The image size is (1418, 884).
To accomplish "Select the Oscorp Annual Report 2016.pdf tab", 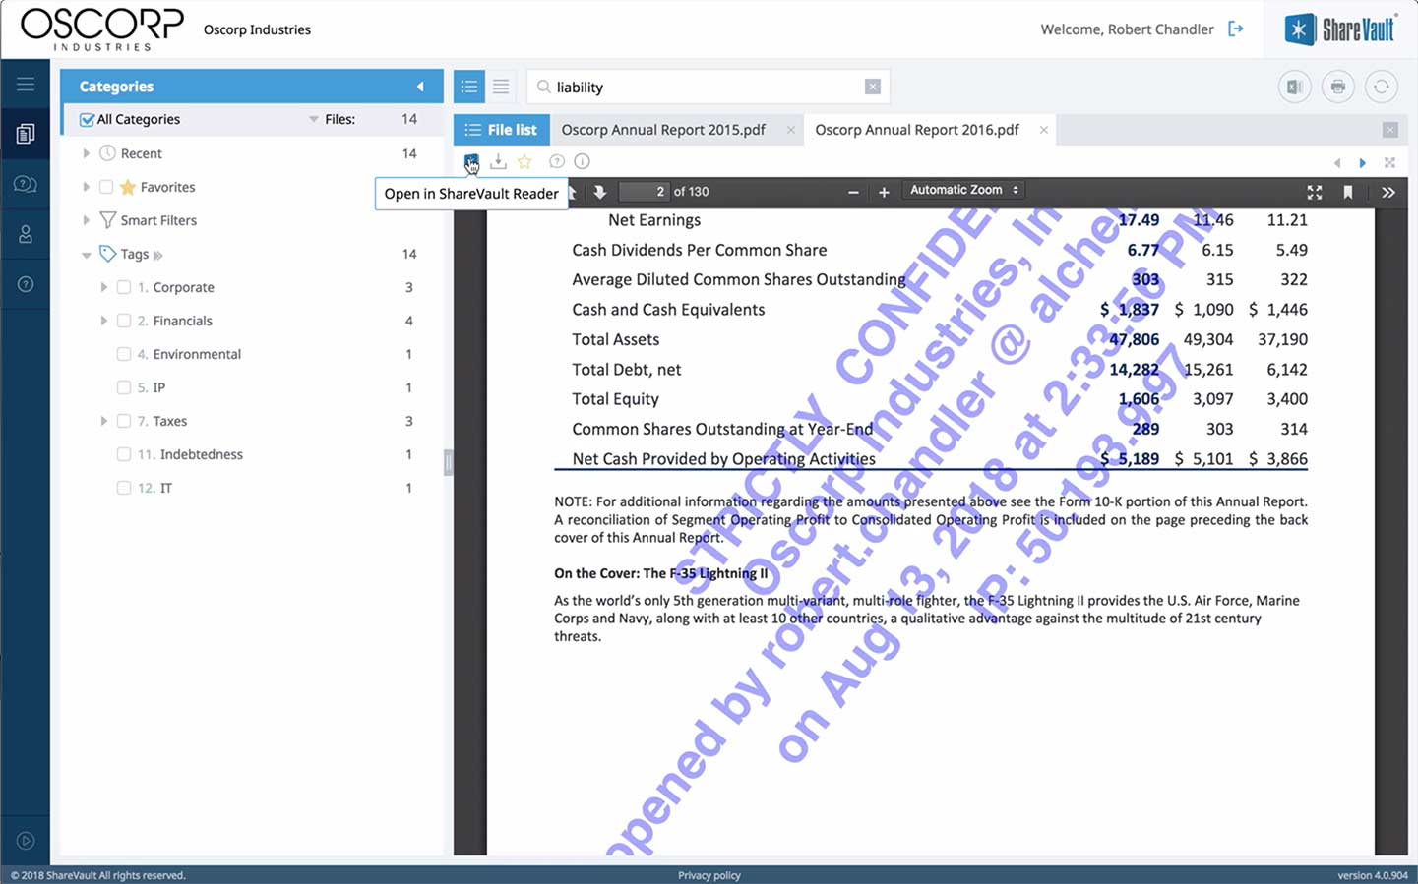I will pyautogui.click(x=917, y=130).
